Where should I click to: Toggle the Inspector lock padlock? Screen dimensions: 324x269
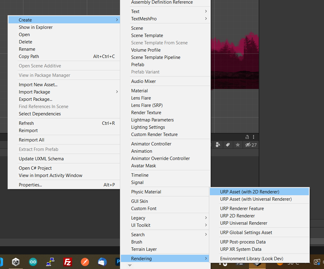(x=247, y=137)
